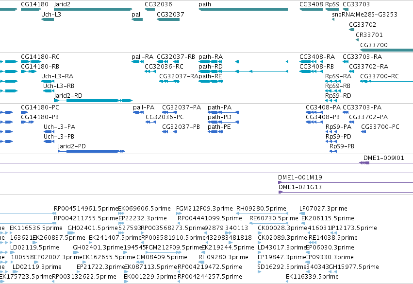Viewport: 413px width, 284px height.
Task: Select EST EK001229.5prime
Action: coord(150,277)
